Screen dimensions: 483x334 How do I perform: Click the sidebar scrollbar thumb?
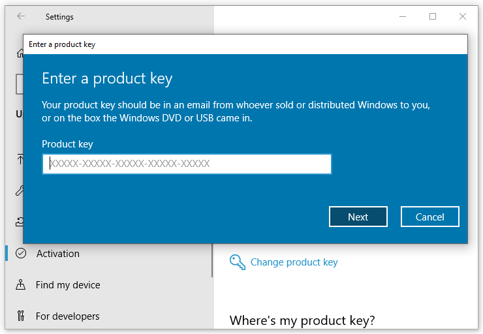(212, 260)
